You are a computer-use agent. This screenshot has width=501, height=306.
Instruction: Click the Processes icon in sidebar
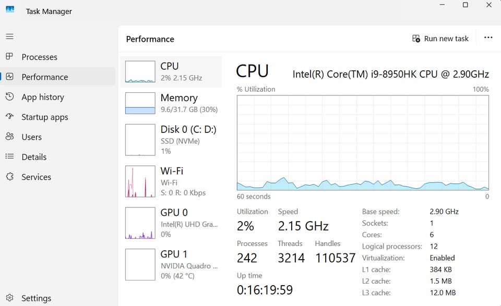(x=9, y=57)
